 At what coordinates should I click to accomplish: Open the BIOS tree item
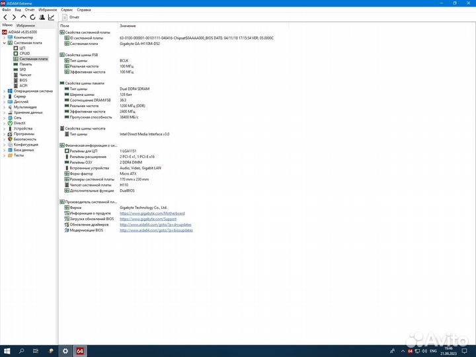23,80
